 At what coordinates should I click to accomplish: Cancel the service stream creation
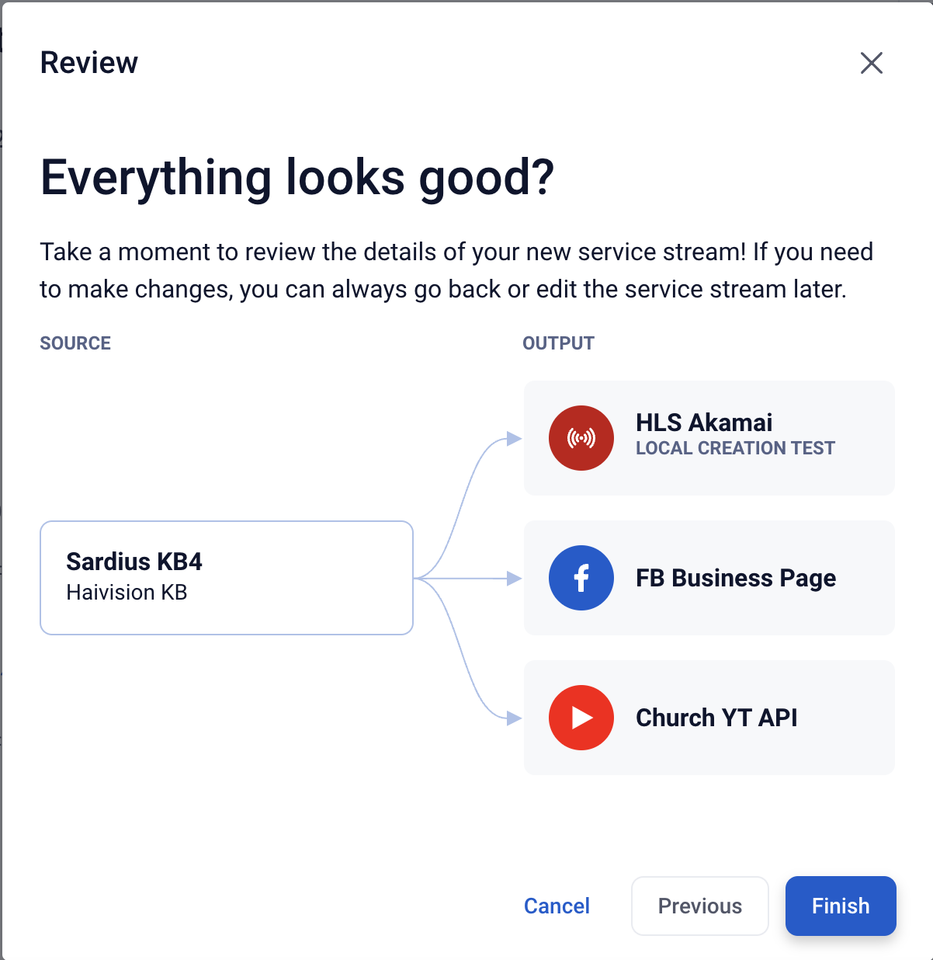point(557,906)
